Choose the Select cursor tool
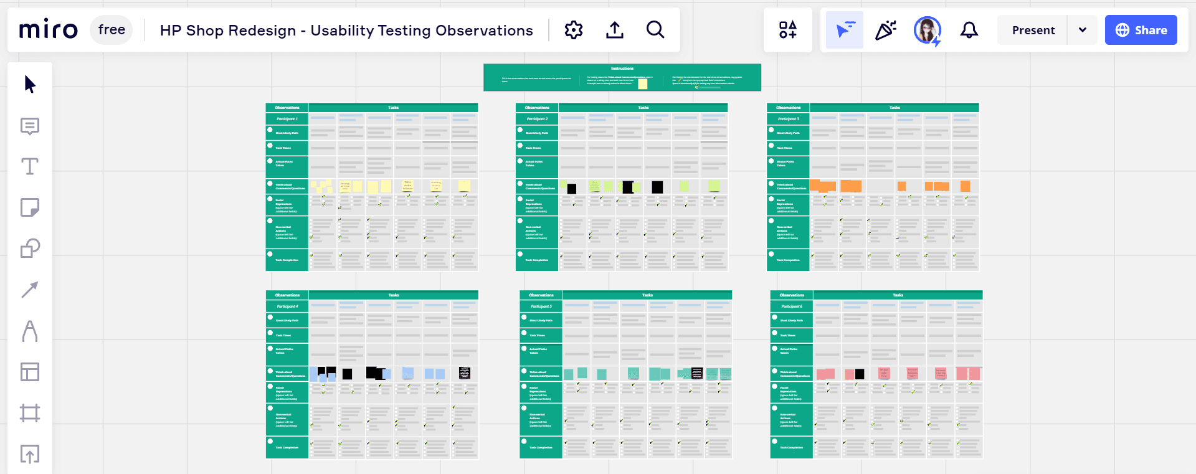This screenshot has height=474, width=1196. click(x=30, y=84)
